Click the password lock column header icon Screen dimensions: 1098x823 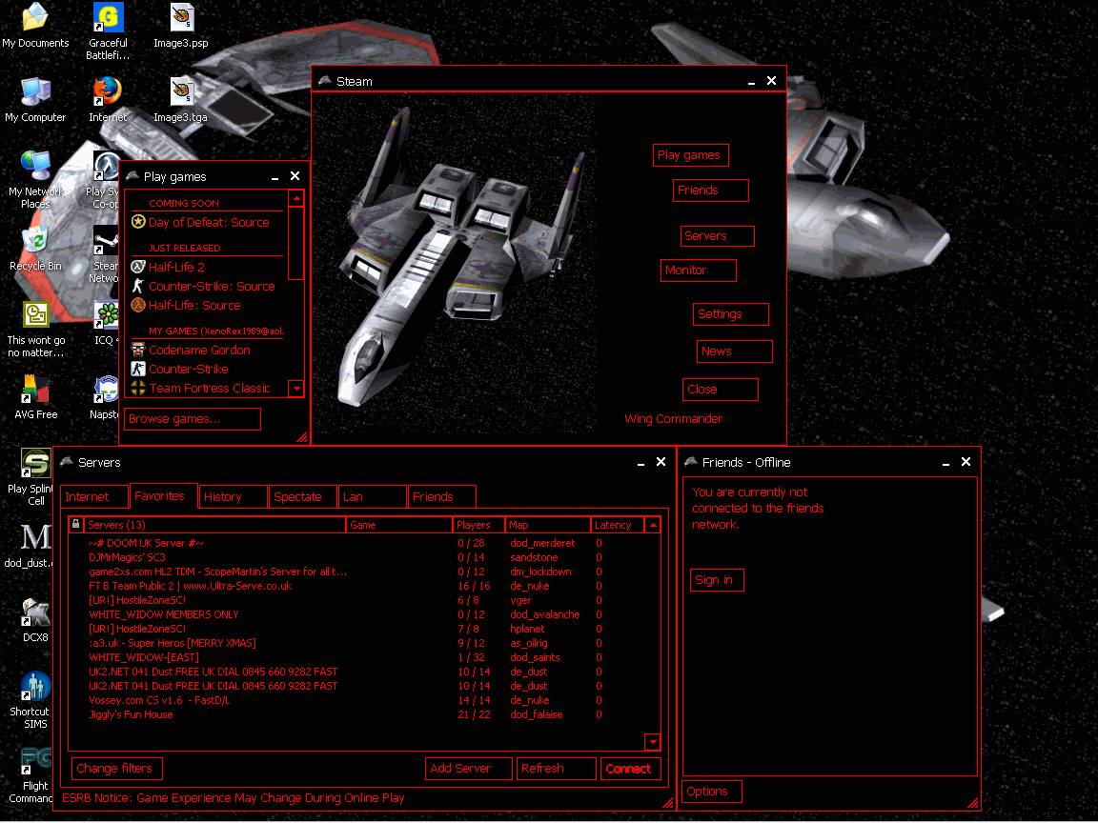coord(76,525)
